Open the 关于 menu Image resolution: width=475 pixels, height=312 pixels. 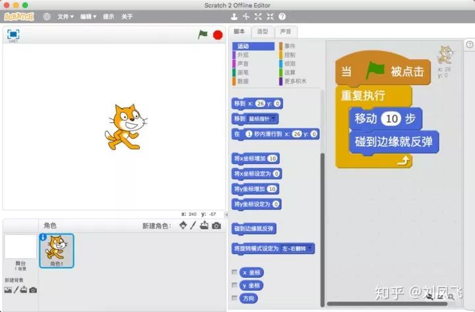click(127, 16)
